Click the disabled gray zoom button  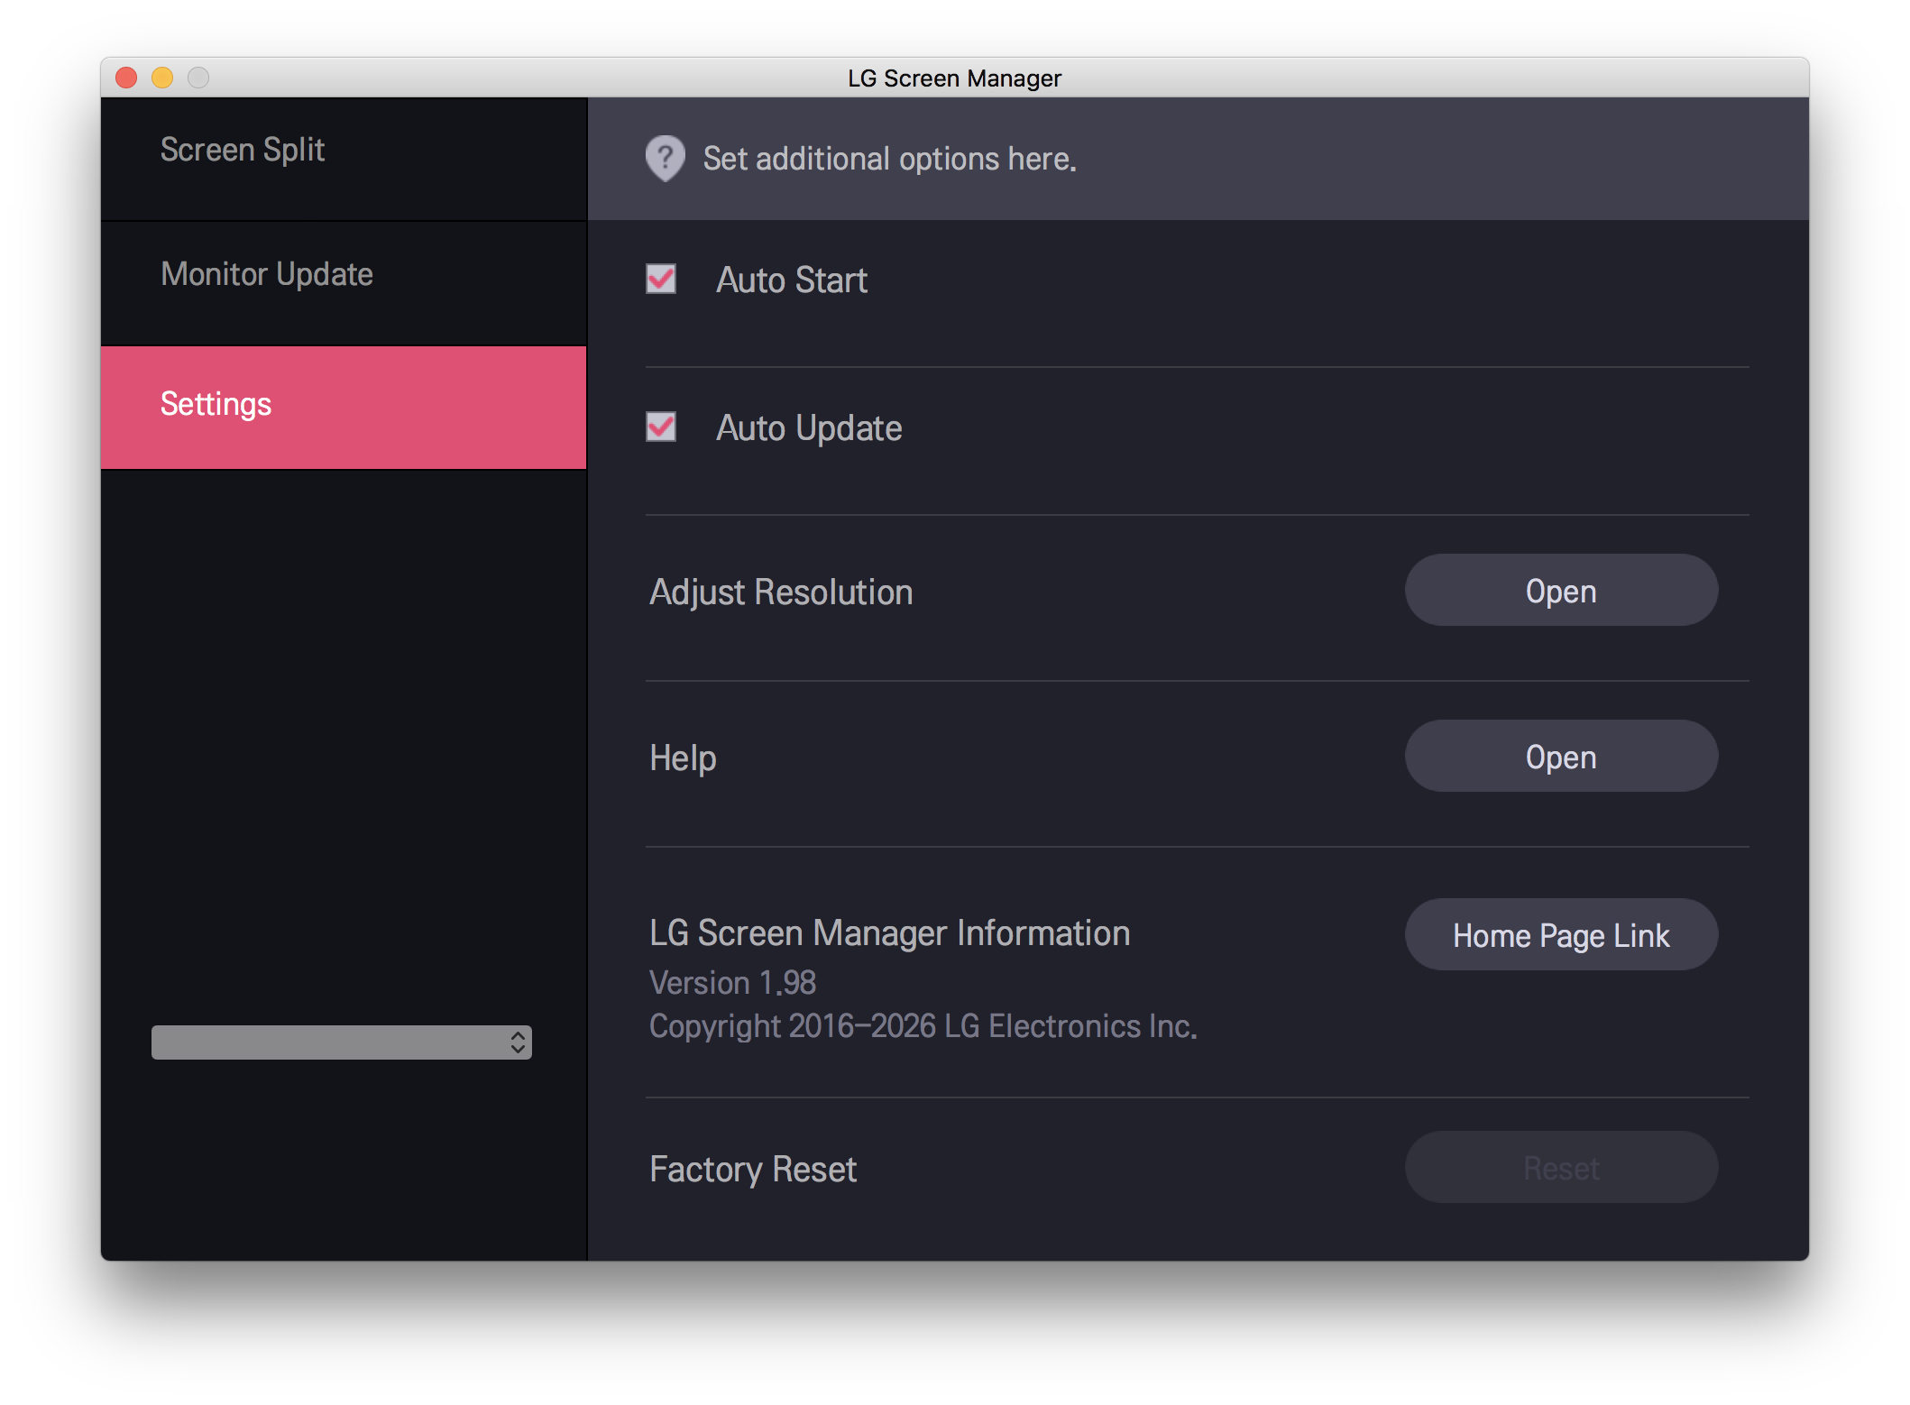click(198, 78)
